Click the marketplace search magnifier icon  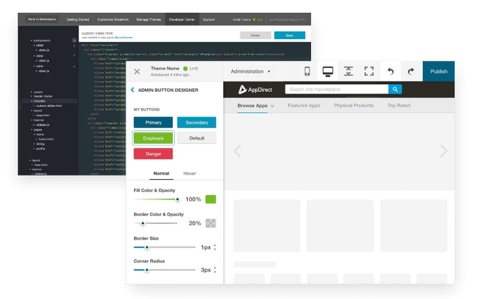[x=395, y=89]
